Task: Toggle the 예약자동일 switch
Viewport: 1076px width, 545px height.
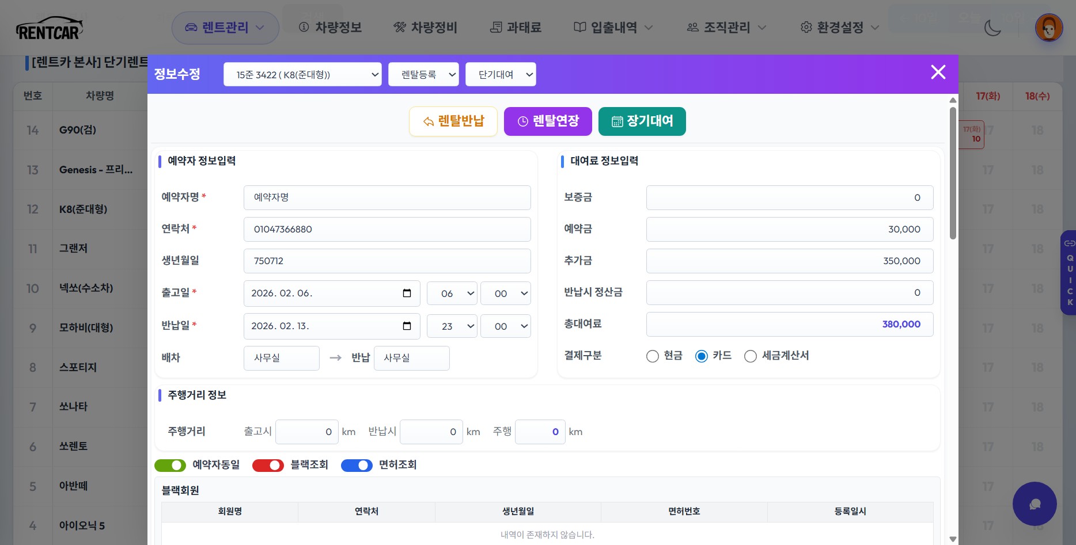Action: (x=170, y=465)
